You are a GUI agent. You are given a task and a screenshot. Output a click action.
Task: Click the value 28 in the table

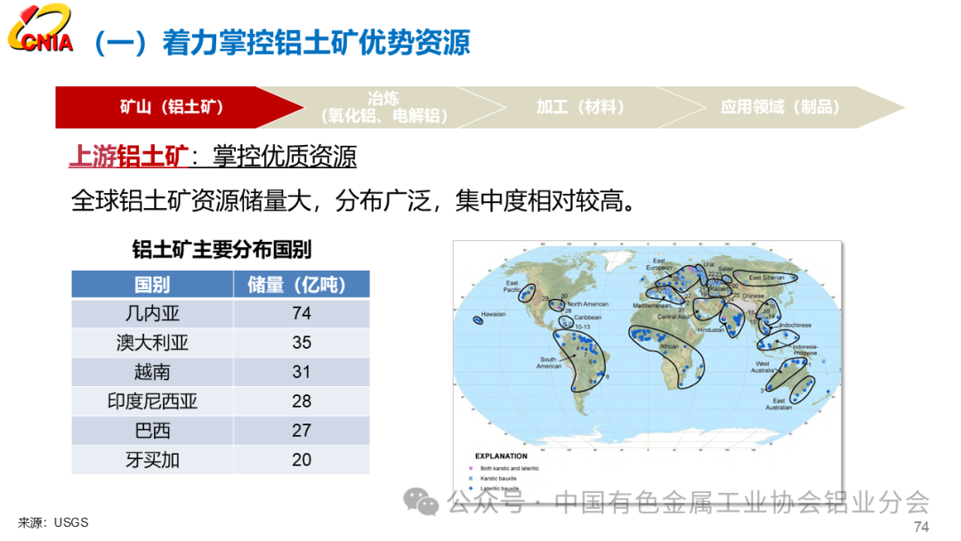pyautogui.click(x=302, y=401)
